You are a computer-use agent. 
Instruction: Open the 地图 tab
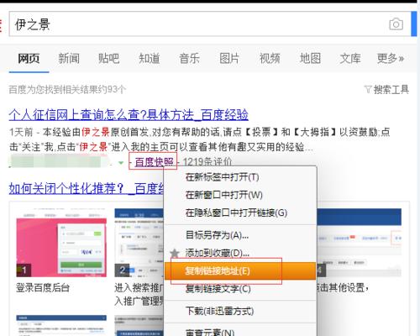(310, 59)
